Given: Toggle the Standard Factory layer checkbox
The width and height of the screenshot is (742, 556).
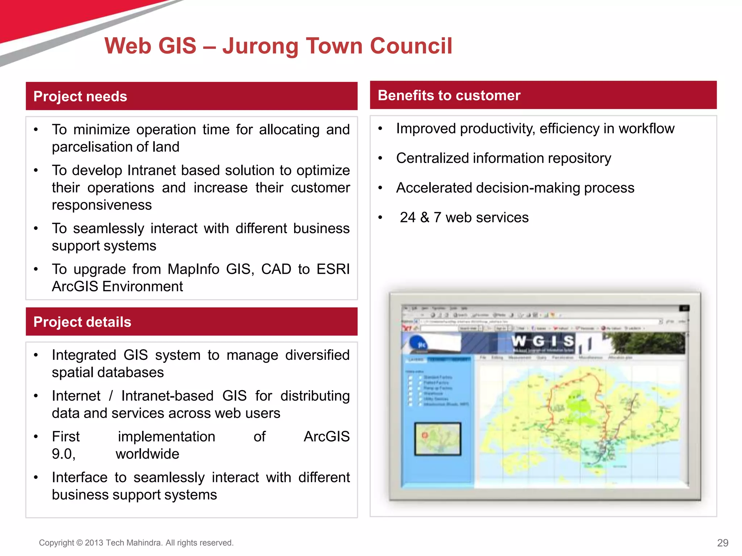Looking at the screenshot, I should (410, 377).
